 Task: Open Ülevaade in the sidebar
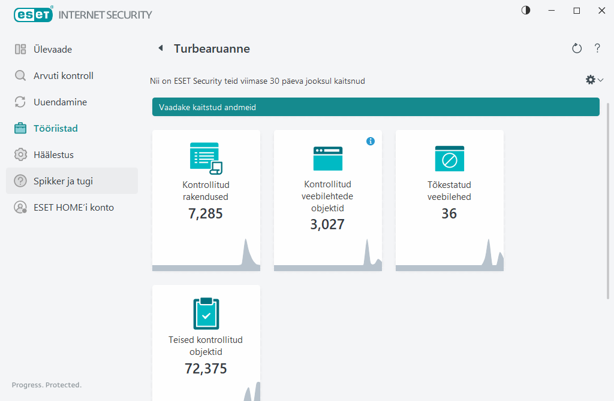tap(53, 50)
